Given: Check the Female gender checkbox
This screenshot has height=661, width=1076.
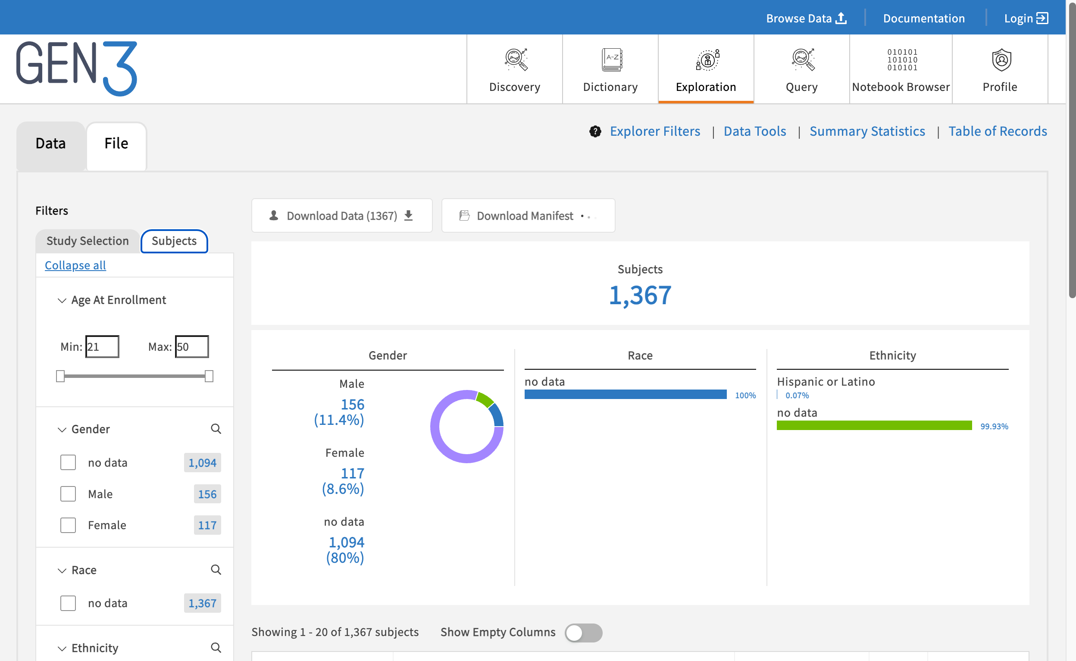Looking at the screenshot, I should 68,525.
